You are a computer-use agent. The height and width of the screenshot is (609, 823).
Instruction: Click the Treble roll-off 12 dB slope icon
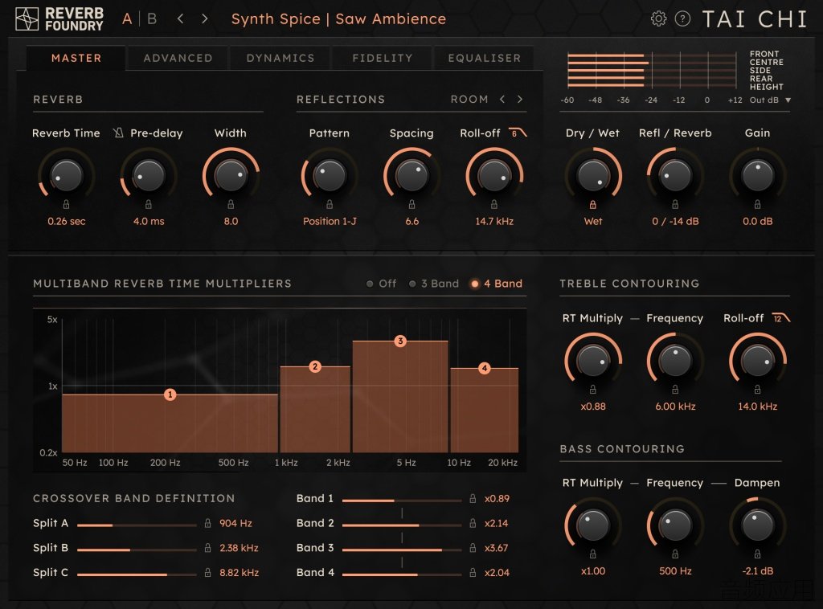781,318
